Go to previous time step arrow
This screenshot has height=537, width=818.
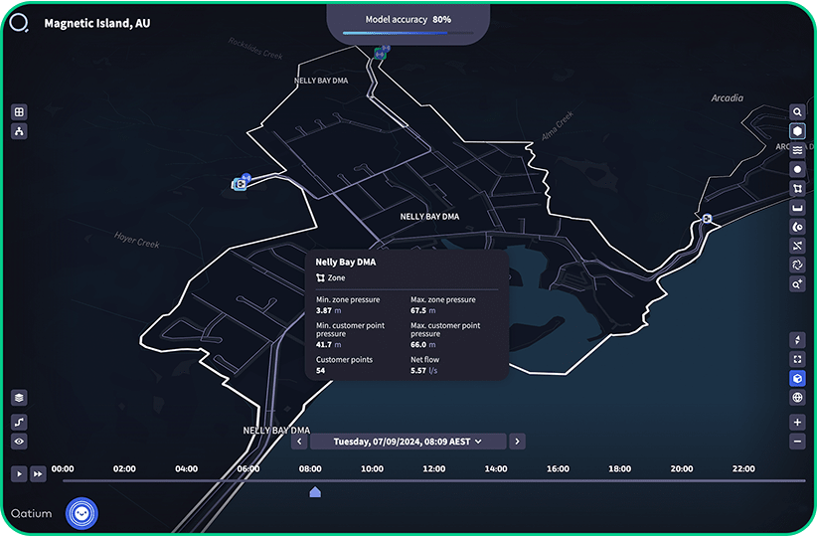[299, 441]
